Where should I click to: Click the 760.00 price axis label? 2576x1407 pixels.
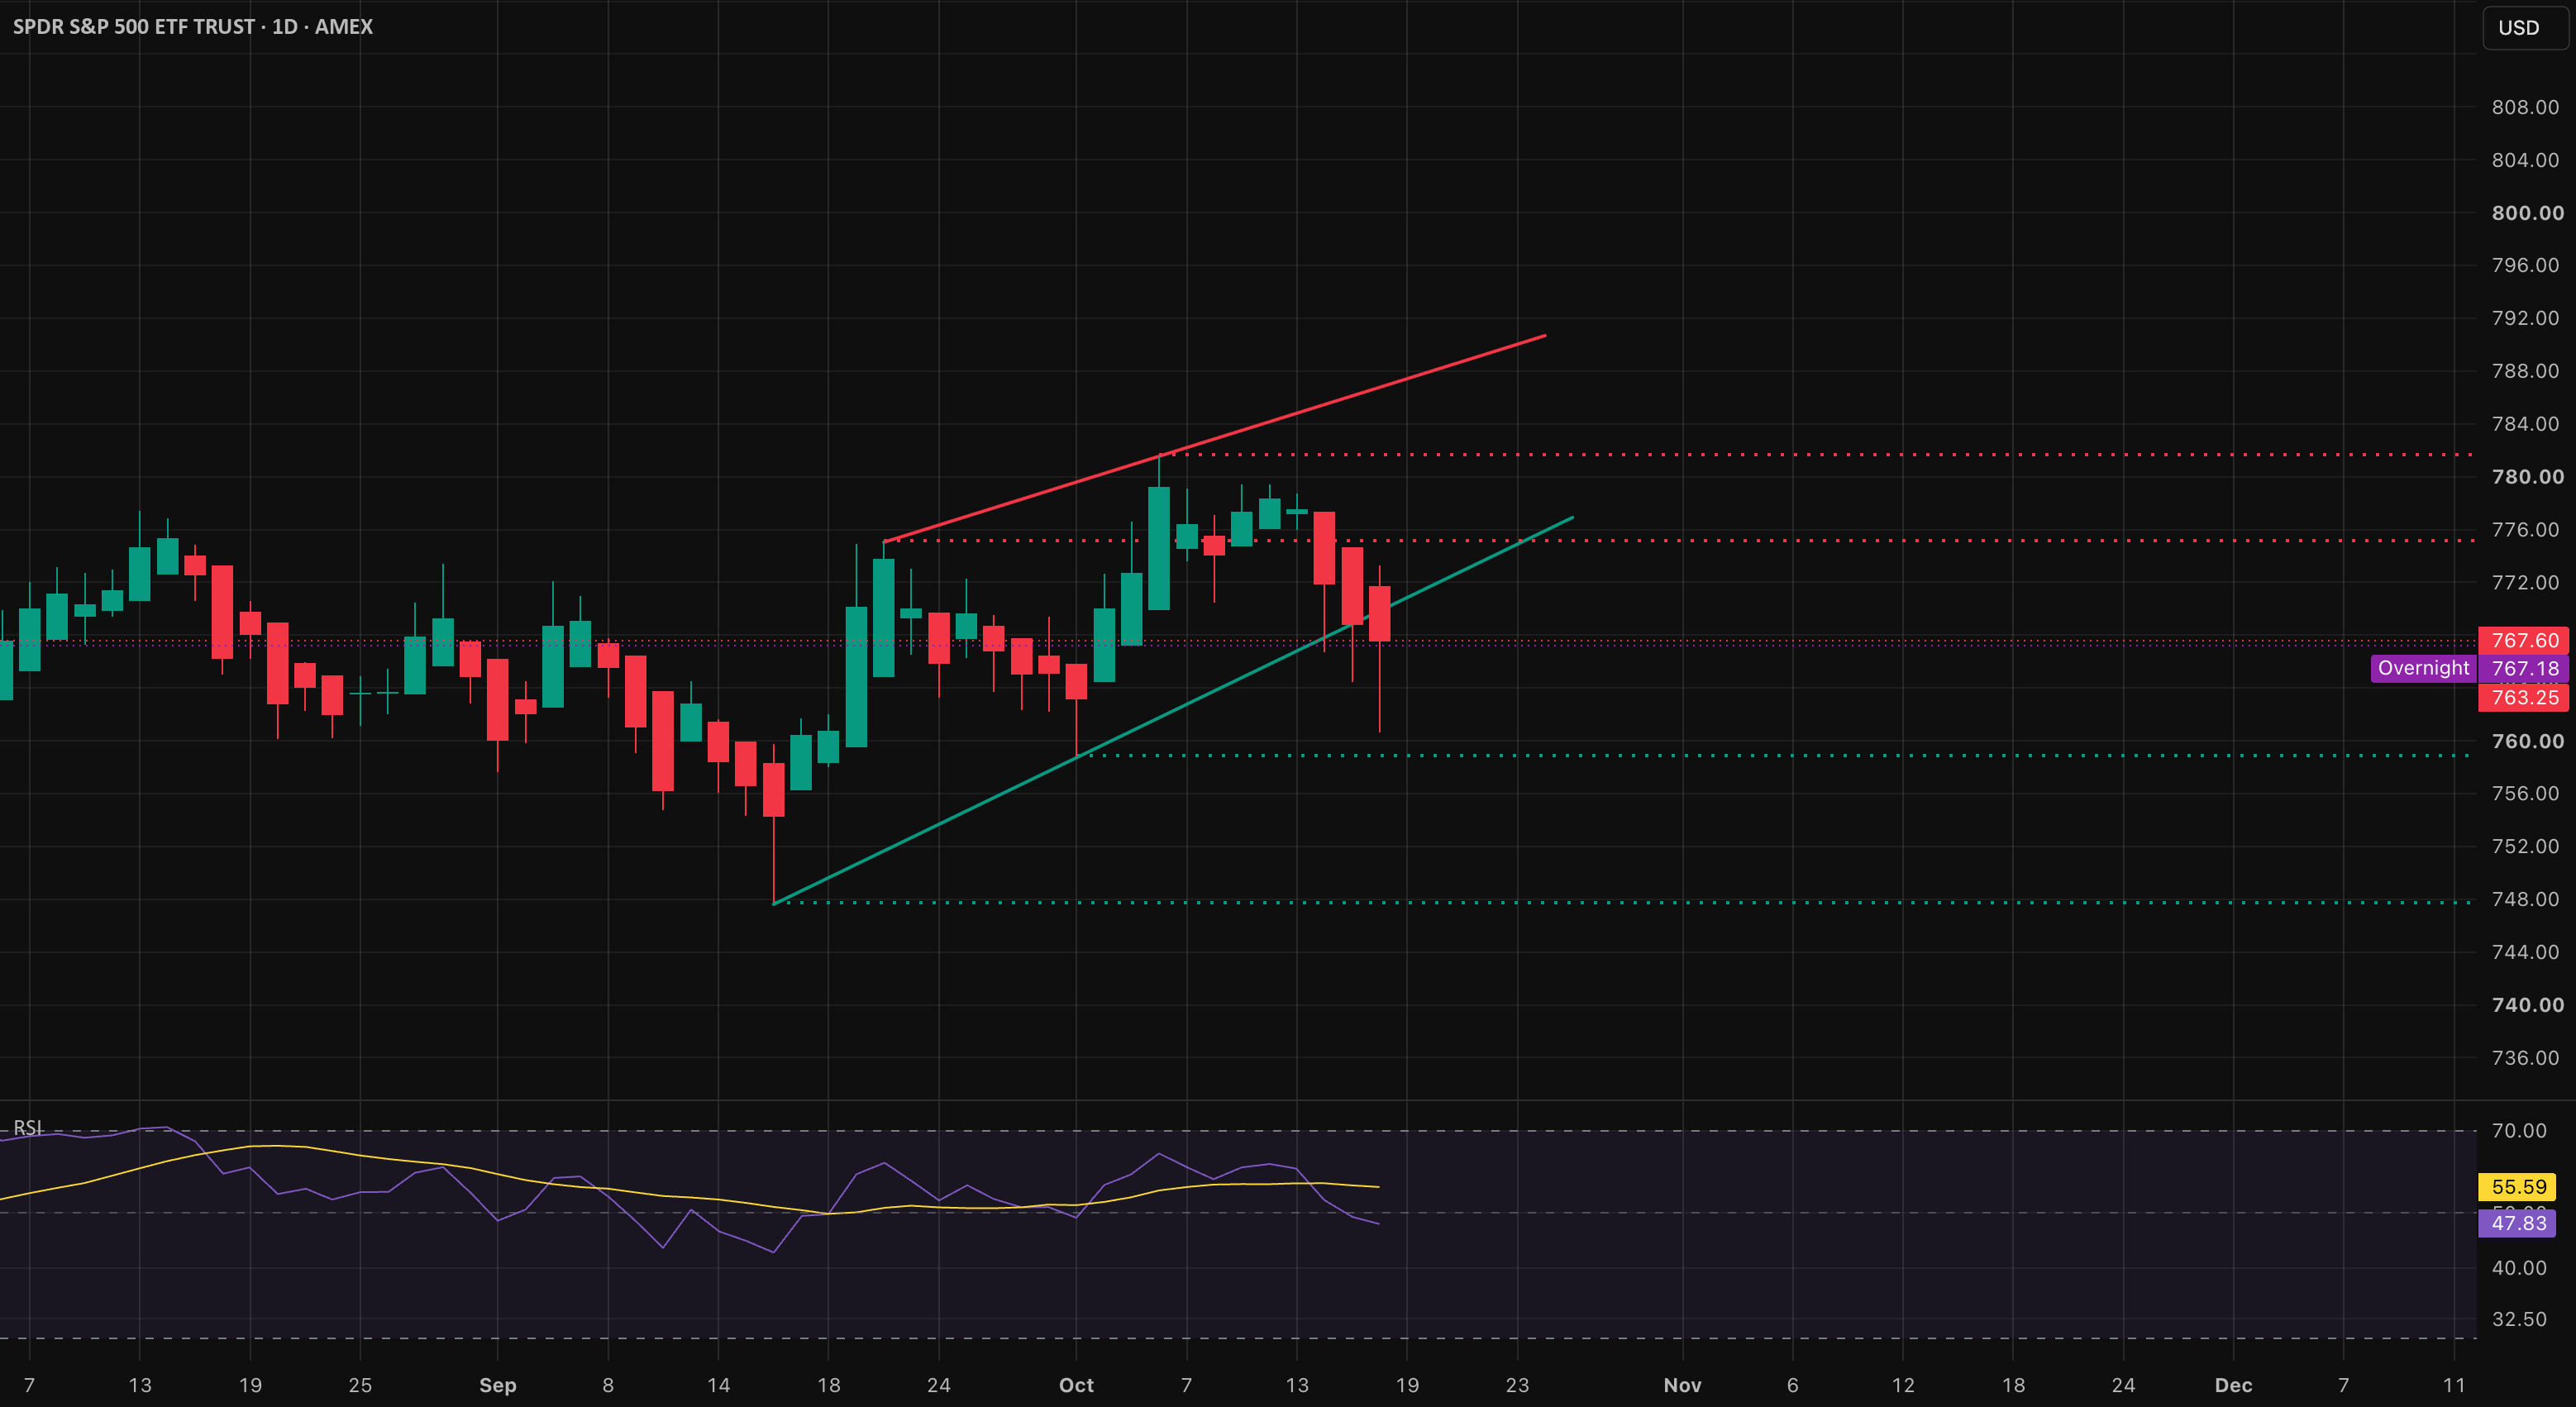[2527, 741]
